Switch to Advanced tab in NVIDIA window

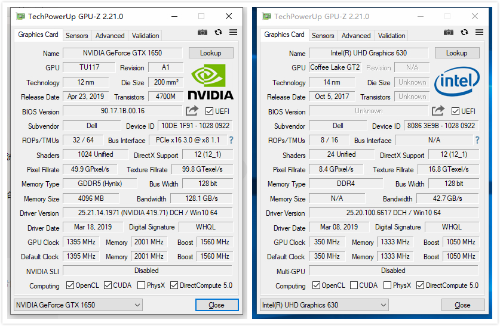coord(110,36)
